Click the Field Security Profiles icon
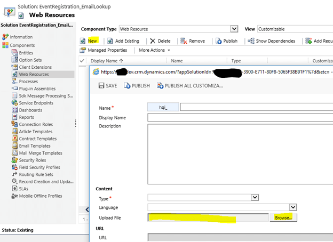This screenshot has width=333, height=242. 14,167
